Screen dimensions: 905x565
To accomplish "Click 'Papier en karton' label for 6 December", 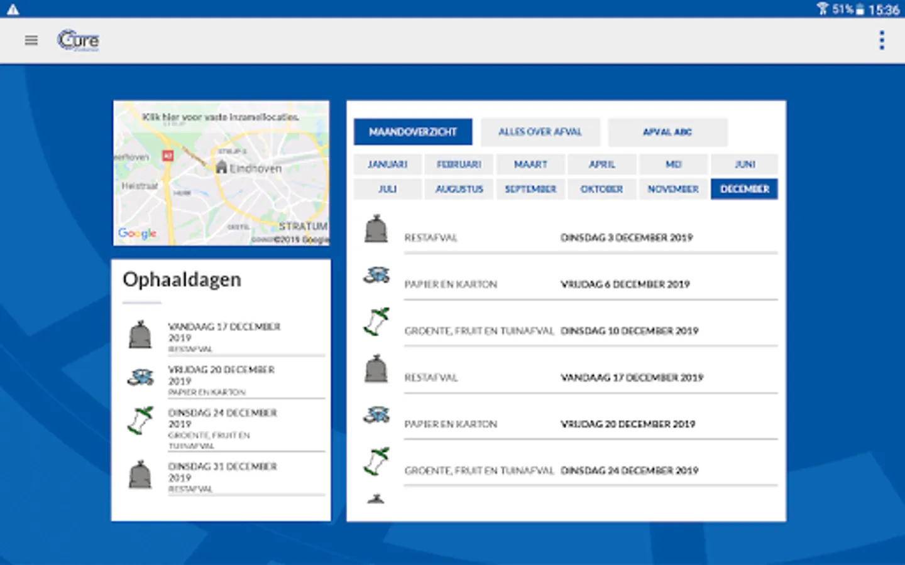I will coord(451,284).
